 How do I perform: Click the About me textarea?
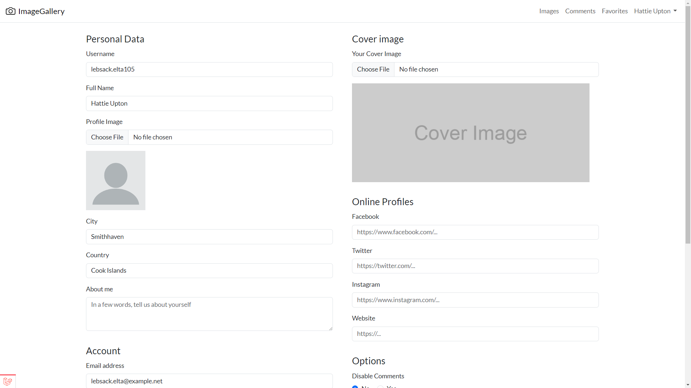click(209, 314)
